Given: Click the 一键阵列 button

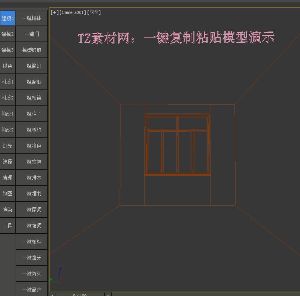Looking at the screenshot, I should point(32,274).
